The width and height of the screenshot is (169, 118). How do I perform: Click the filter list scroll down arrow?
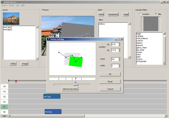(x=164, y=63)
